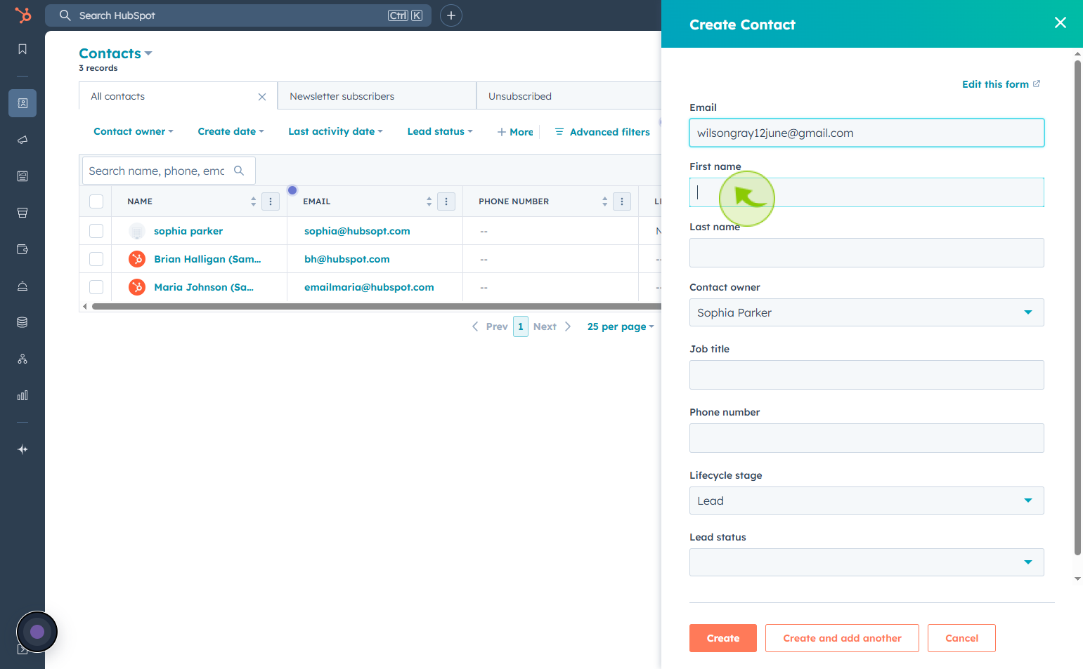
Task: Expand the Contact owner filter
Action: (x=134, y=131)
